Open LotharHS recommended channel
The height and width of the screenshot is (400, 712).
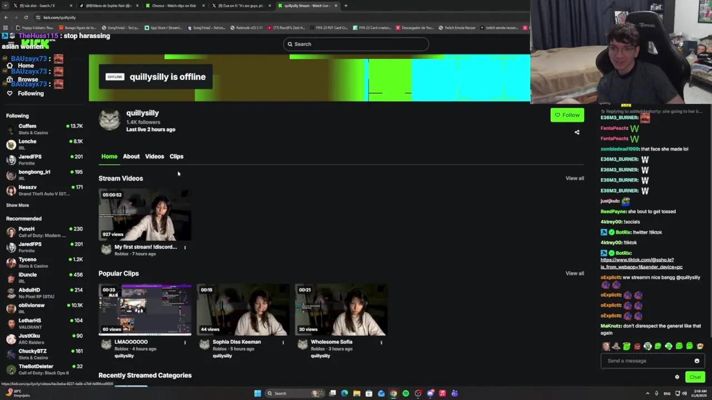coord(44,323)
